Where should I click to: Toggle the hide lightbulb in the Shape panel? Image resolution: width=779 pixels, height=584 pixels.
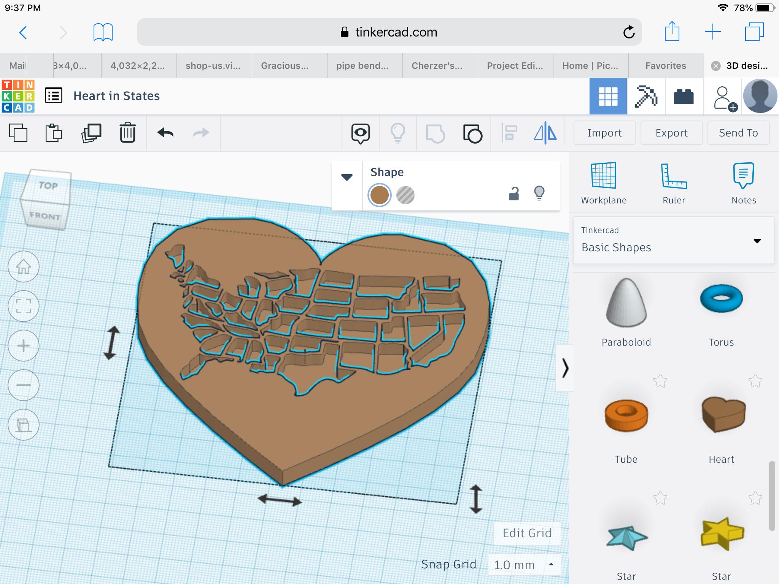539,193
